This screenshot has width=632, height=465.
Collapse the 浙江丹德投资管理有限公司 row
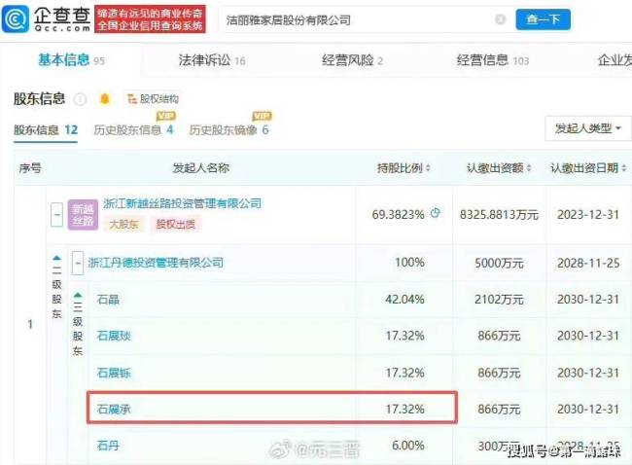(78, 263)
